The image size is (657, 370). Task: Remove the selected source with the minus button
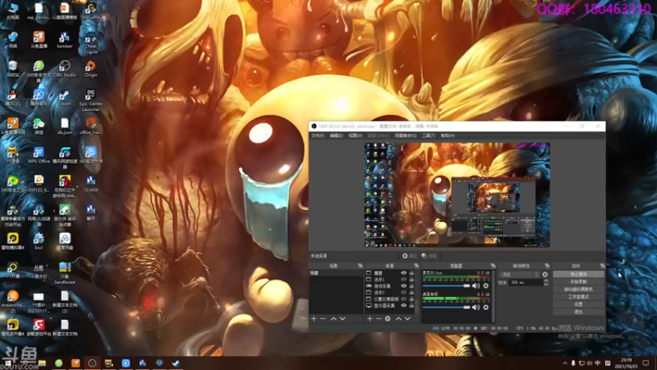[379, 319]
